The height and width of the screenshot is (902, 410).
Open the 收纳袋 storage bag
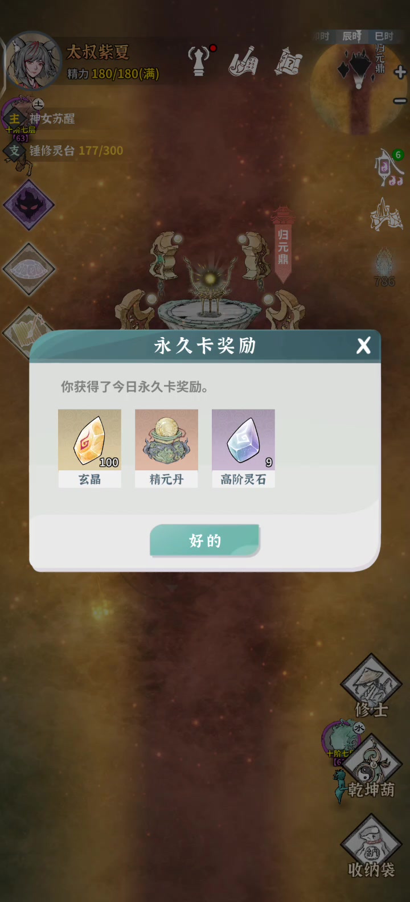[x=371, y=847]
